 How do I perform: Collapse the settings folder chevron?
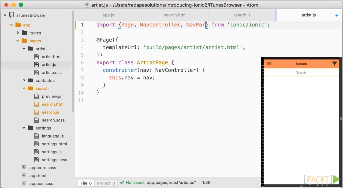24,128
